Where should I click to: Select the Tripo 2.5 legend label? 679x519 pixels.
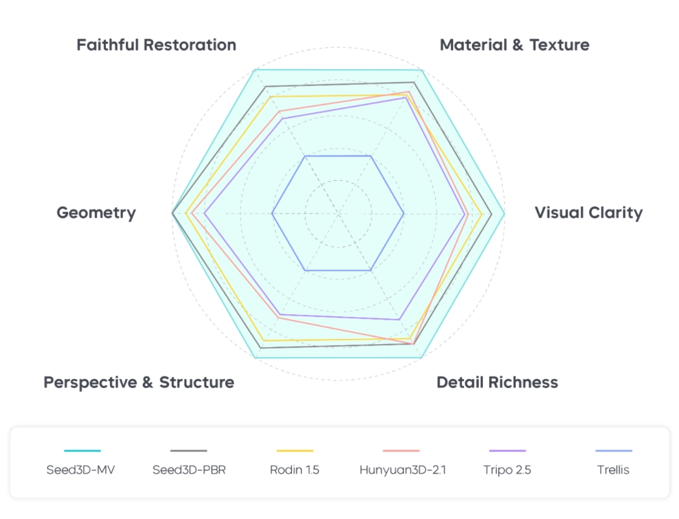click(x=507, y=470)
